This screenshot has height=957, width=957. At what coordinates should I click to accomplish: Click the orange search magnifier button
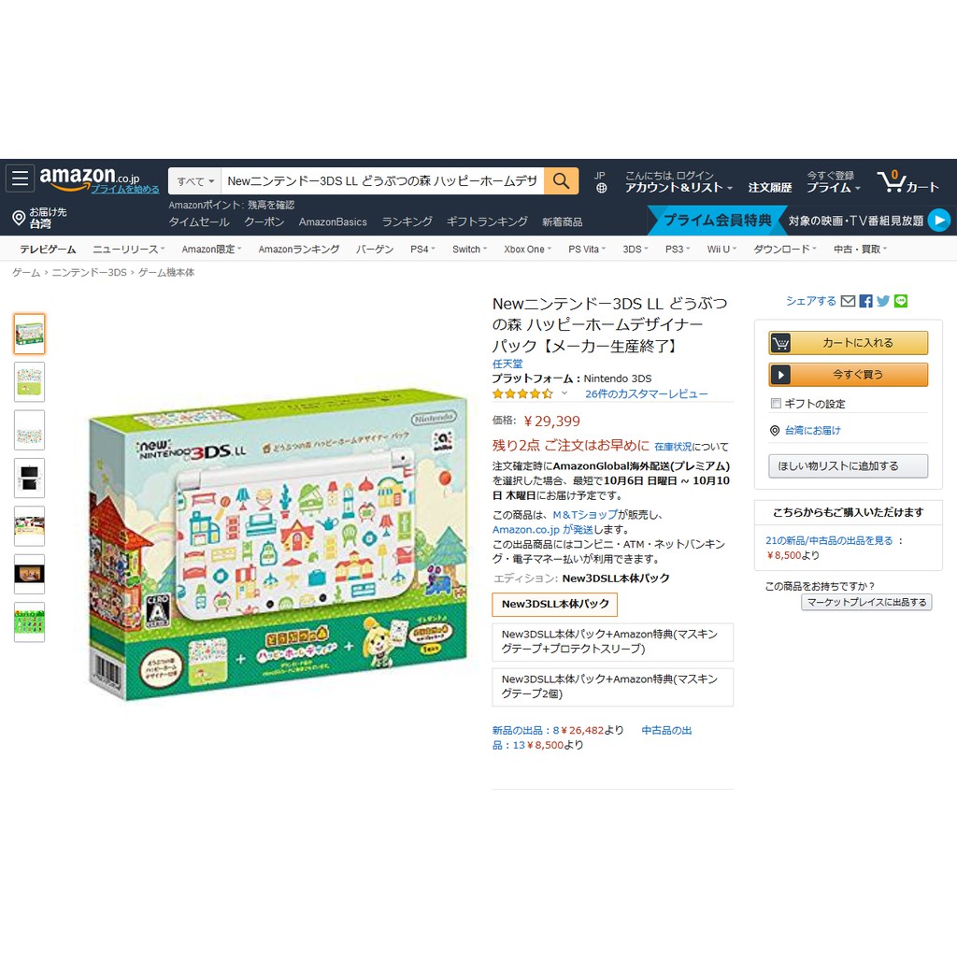[561, 180]
